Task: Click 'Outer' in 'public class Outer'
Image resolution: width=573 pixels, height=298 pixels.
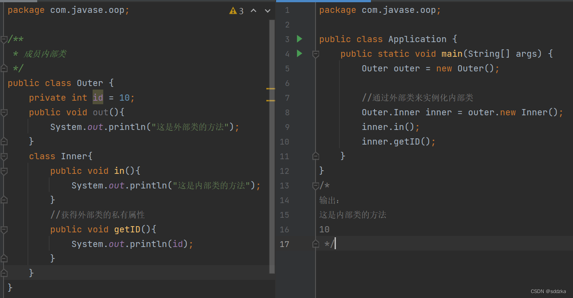Action: coord(90,83)
